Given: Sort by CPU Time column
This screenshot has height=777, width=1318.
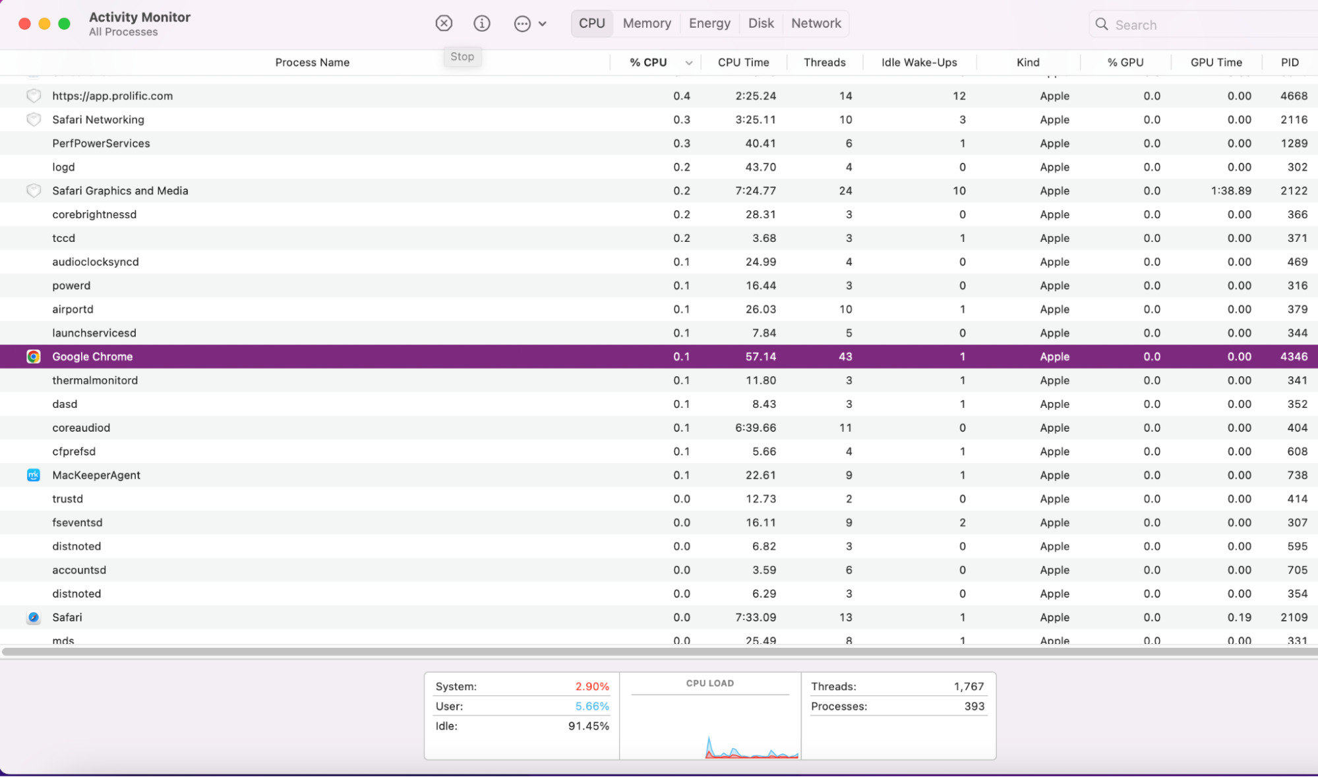Looking at the screenshot, I should tap(743, 62).
